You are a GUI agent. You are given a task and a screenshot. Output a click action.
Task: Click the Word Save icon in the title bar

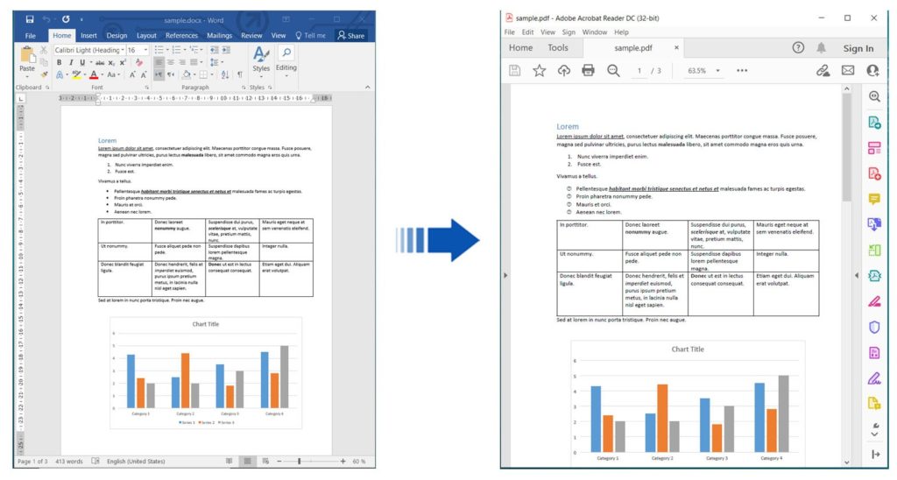click(30, 18)
